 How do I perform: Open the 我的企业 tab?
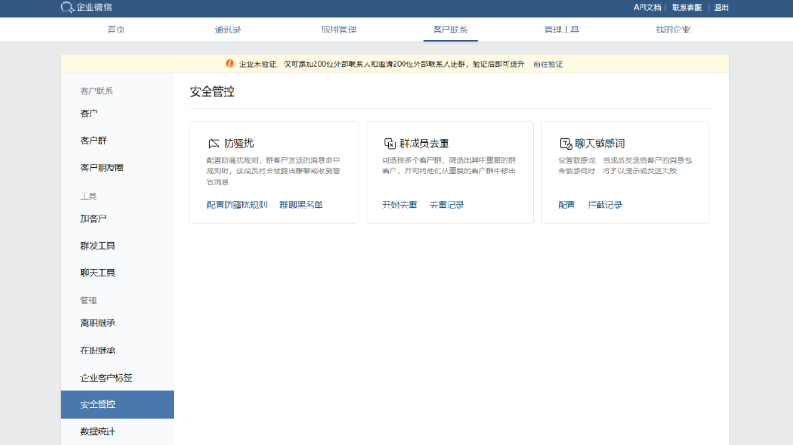pyautogui.click(x=672, y=29)
